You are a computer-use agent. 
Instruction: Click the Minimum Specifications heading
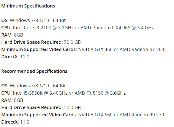(28, 6)
